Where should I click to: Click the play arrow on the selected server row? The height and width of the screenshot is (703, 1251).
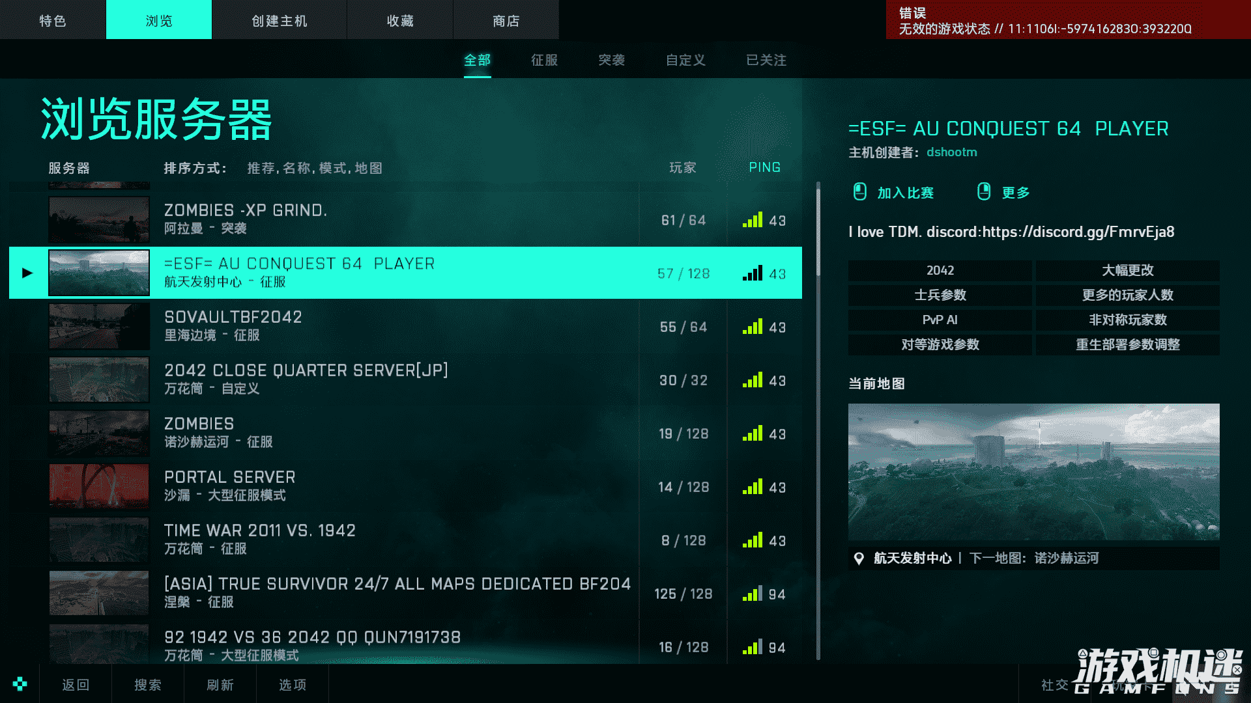27,273
